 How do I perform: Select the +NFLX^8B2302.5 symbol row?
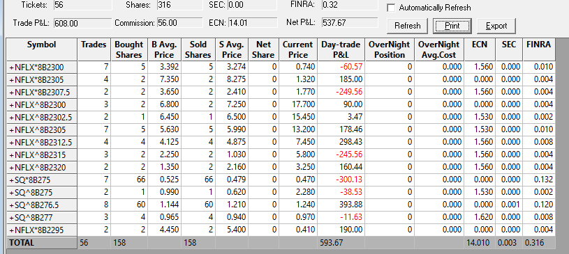42,117
